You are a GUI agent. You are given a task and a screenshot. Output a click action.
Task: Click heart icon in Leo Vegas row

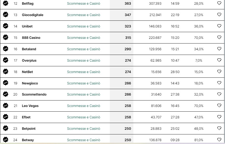click(x=219, y=105)
